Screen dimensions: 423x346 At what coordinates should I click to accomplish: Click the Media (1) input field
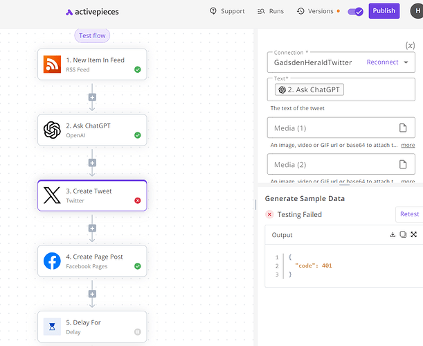point(341,128)
